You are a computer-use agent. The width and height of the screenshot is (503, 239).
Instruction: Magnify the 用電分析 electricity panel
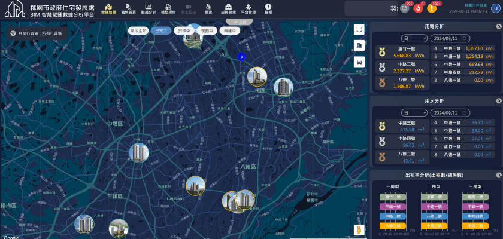tap(497, 27)
